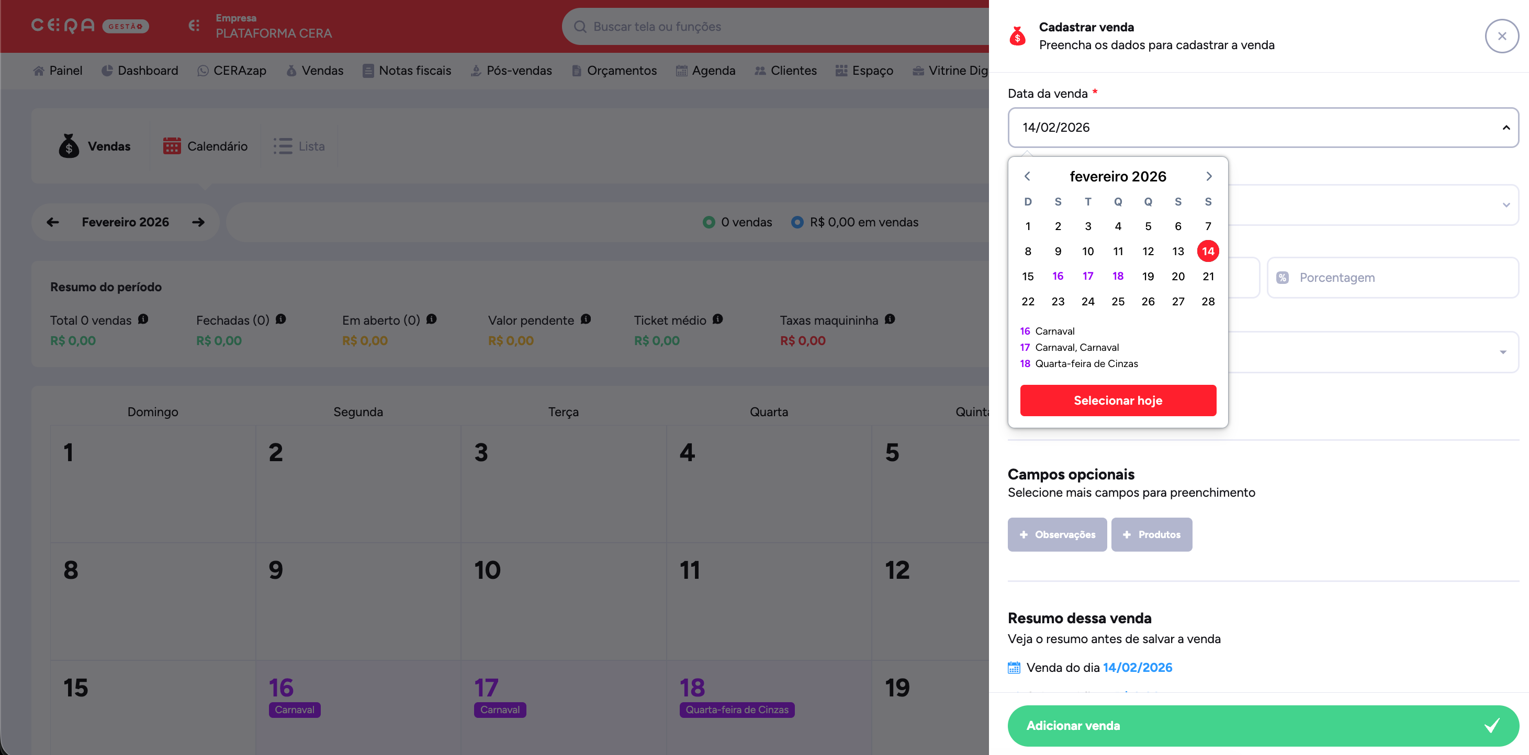Click the money bag icon in panel header
This screenshot has width=1529, height=755.
coord(1017,36)
